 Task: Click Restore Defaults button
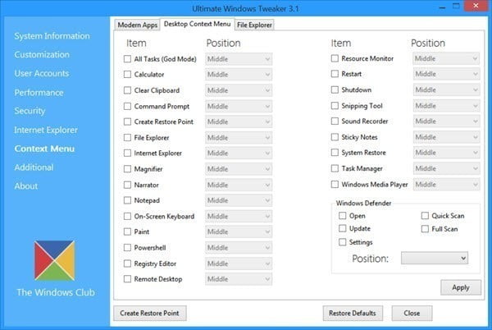353,313
